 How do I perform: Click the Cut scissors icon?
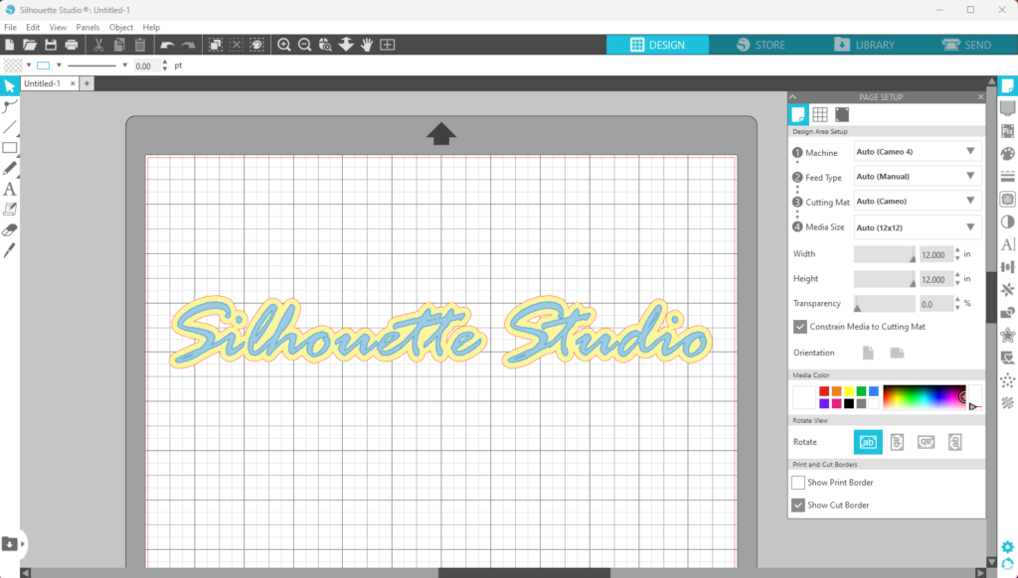tap(98, 45)
